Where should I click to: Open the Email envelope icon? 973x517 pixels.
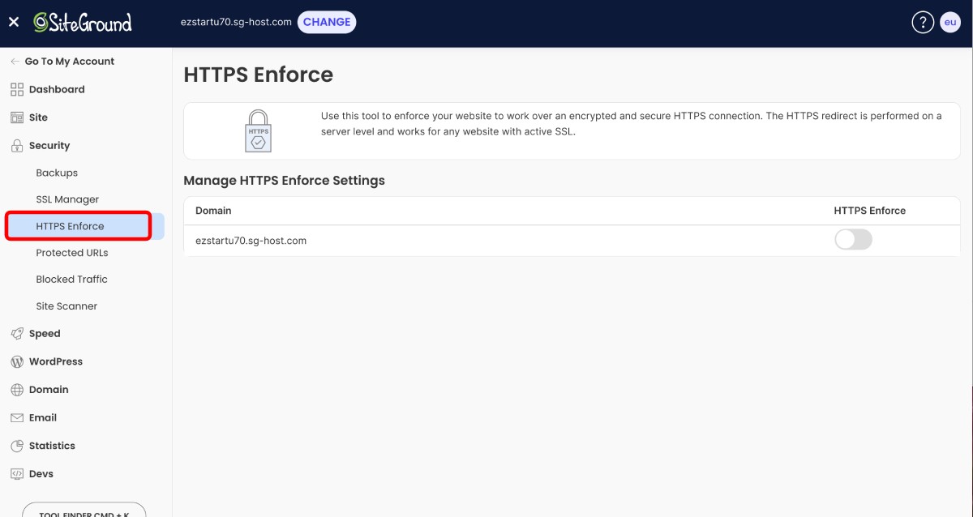point(16,417)
